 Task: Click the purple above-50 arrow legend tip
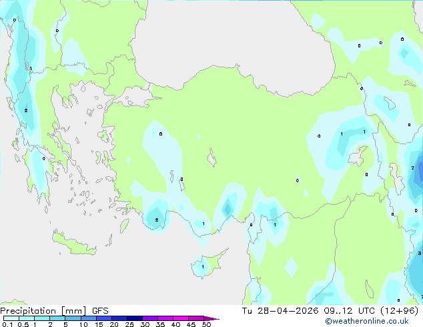[211, 318]
